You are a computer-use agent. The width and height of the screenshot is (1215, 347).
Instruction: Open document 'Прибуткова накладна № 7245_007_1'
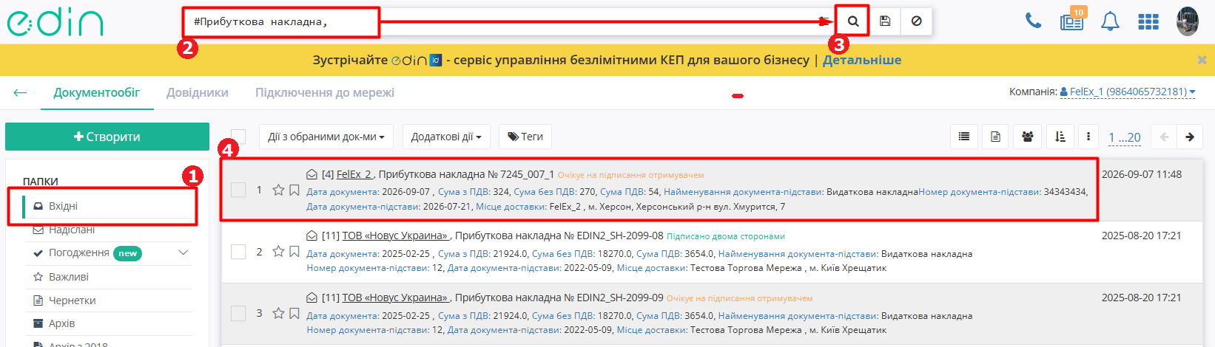466,174
